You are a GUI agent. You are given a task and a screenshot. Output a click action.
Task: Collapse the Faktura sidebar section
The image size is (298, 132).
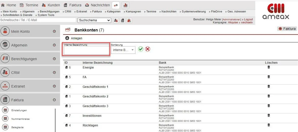(54, 100)
